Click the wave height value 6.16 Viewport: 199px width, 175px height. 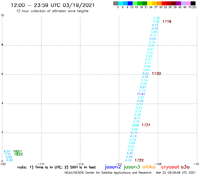[x=133, y=136]
